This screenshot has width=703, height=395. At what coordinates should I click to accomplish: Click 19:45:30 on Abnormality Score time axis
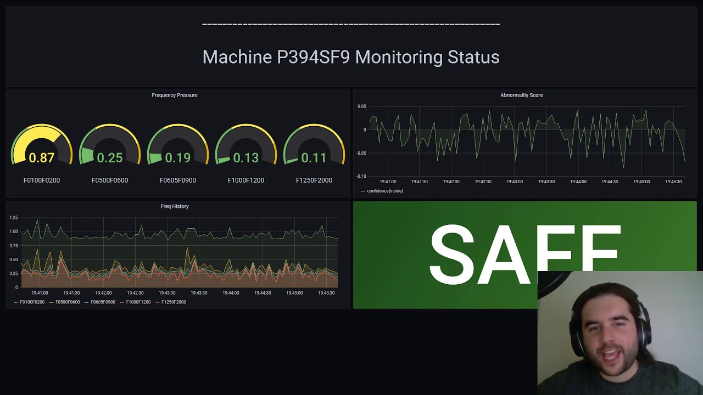coord(673,182)
